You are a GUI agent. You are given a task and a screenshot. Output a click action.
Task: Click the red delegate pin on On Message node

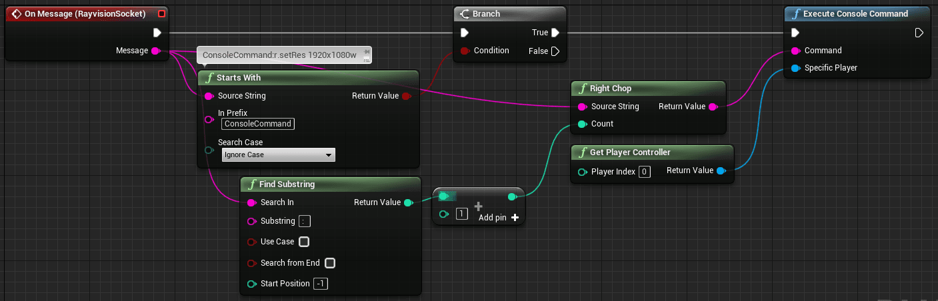161,13
